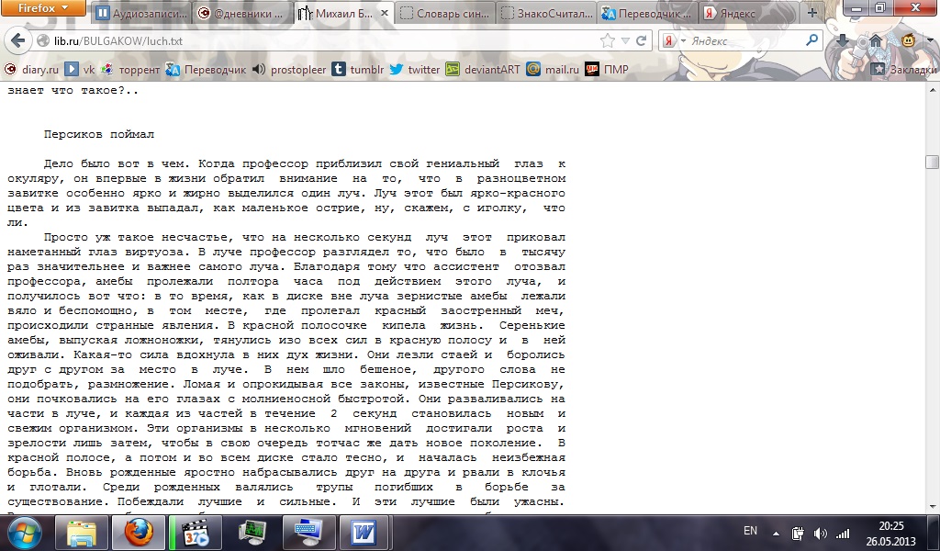Click the back navigation arrow
940x551 pixels.
pos(18,41)
